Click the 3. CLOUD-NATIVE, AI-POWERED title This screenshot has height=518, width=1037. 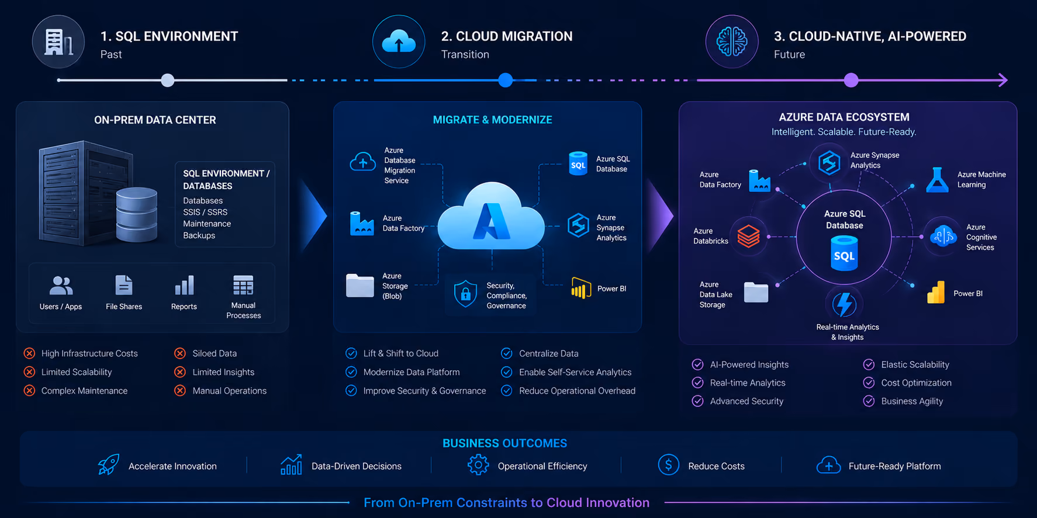click(870, 36)
